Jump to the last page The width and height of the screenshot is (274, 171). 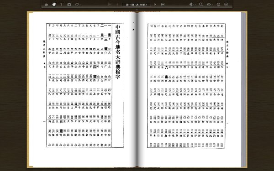pyautogui.click(x=163, y=5)
